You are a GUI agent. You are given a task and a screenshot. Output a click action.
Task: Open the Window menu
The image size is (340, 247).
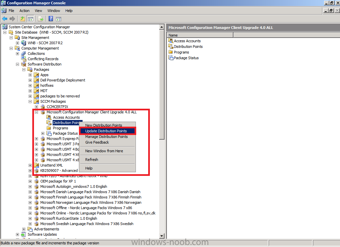pos(54,11)
